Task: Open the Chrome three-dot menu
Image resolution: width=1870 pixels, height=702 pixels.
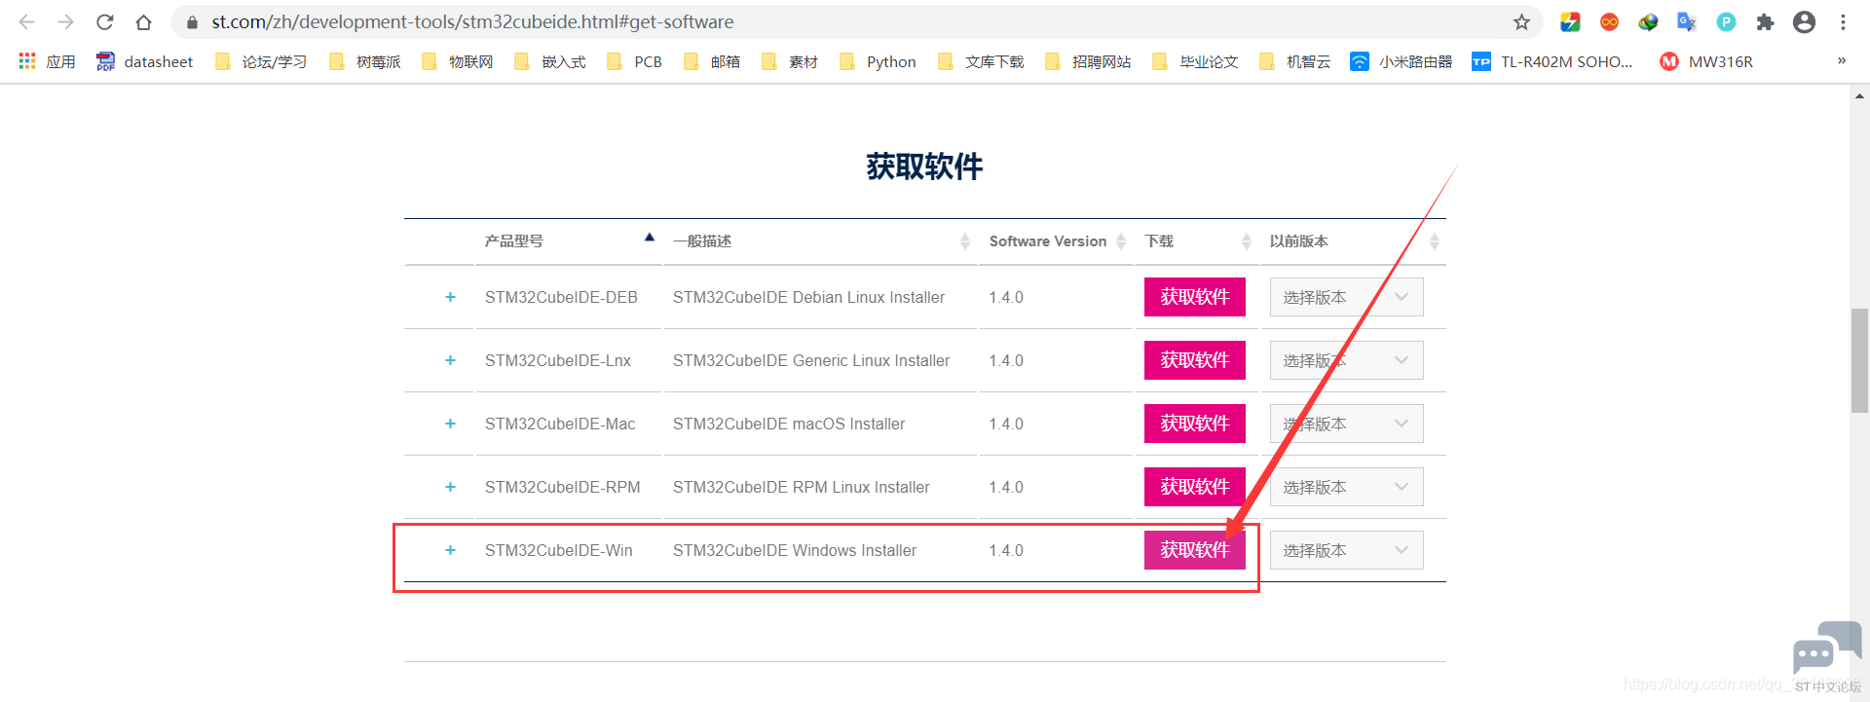Action: 1843,21
